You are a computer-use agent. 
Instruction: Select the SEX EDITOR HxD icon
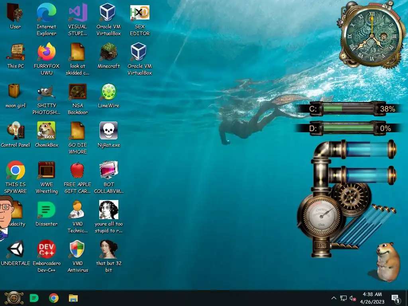pos(140,20)
